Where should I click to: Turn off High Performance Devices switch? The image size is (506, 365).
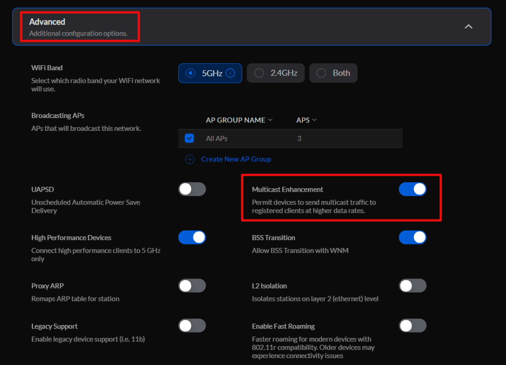[192, 238]
